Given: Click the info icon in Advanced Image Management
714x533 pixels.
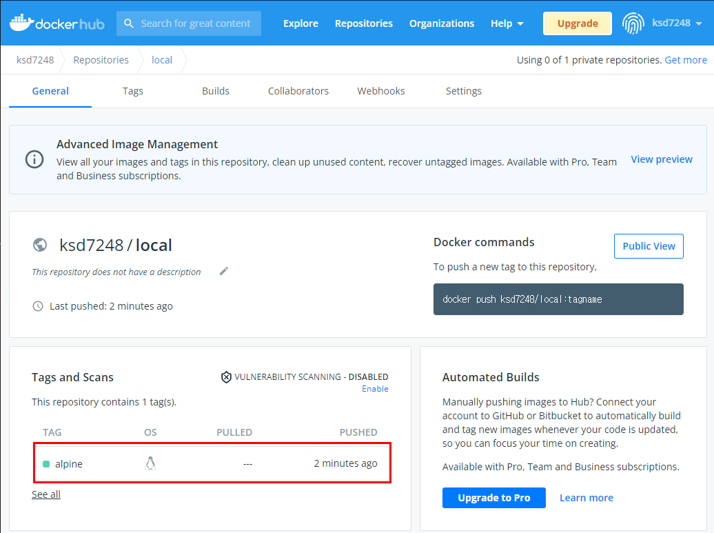Looking at the screenshot, I should click(34, 159).
